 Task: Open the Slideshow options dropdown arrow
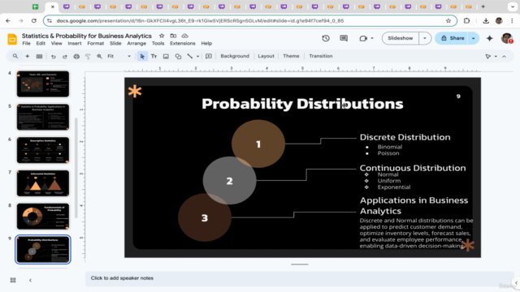click(x=425, y=38)
